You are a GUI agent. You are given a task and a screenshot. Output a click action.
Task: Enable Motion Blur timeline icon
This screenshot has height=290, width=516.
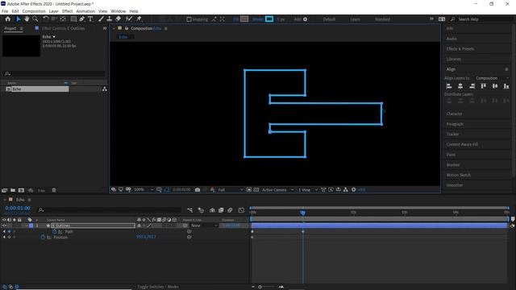230,210
